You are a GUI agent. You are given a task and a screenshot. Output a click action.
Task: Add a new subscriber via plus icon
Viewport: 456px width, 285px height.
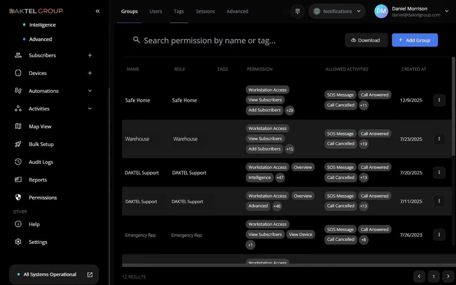coord(90,55)
